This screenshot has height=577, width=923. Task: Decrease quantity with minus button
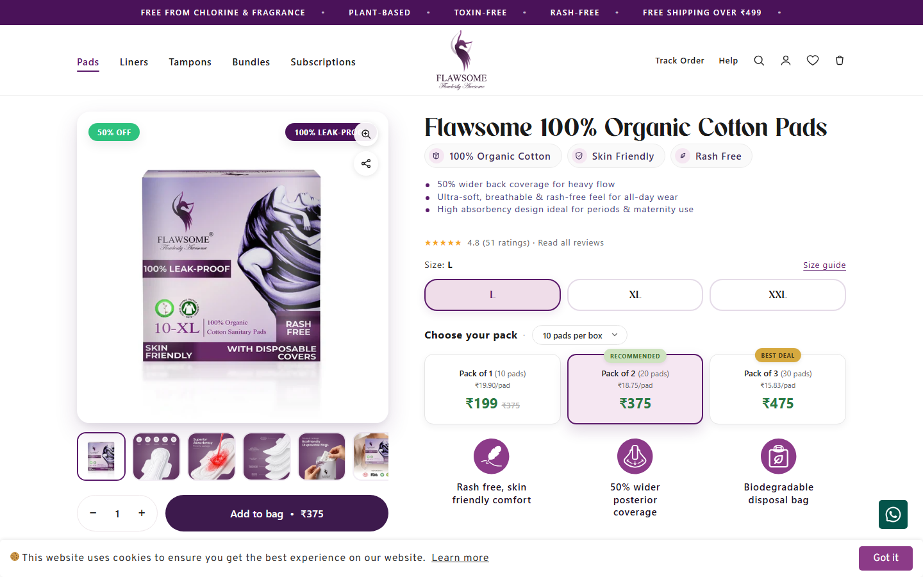(93, 513)
